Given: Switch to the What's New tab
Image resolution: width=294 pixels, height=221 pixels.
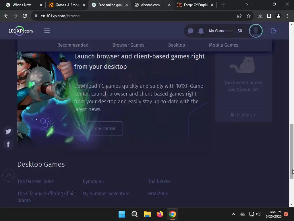Looking at the screenshot, I should click(22, 5).
